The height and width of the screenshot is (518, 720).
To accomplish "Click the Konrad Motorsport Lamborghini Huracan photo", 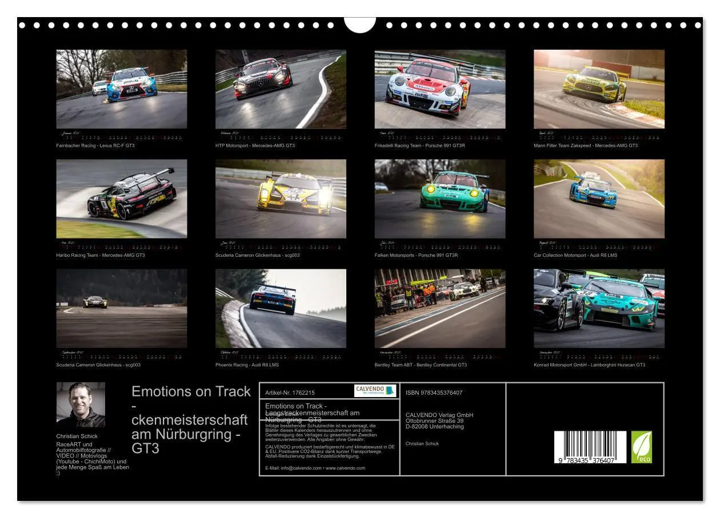I will [599, 309].
